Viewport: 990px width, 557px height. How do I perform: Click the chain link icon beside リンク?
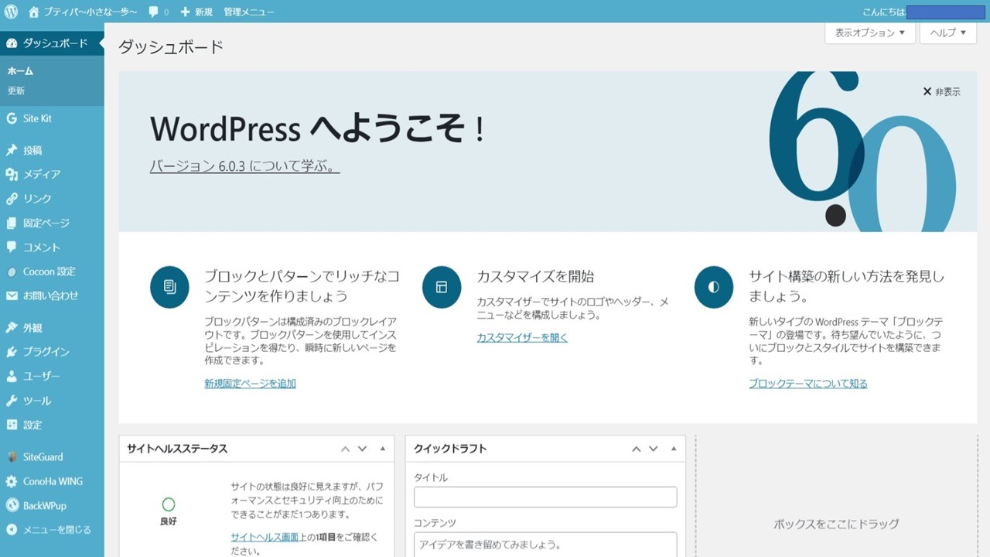coord(12,199)
